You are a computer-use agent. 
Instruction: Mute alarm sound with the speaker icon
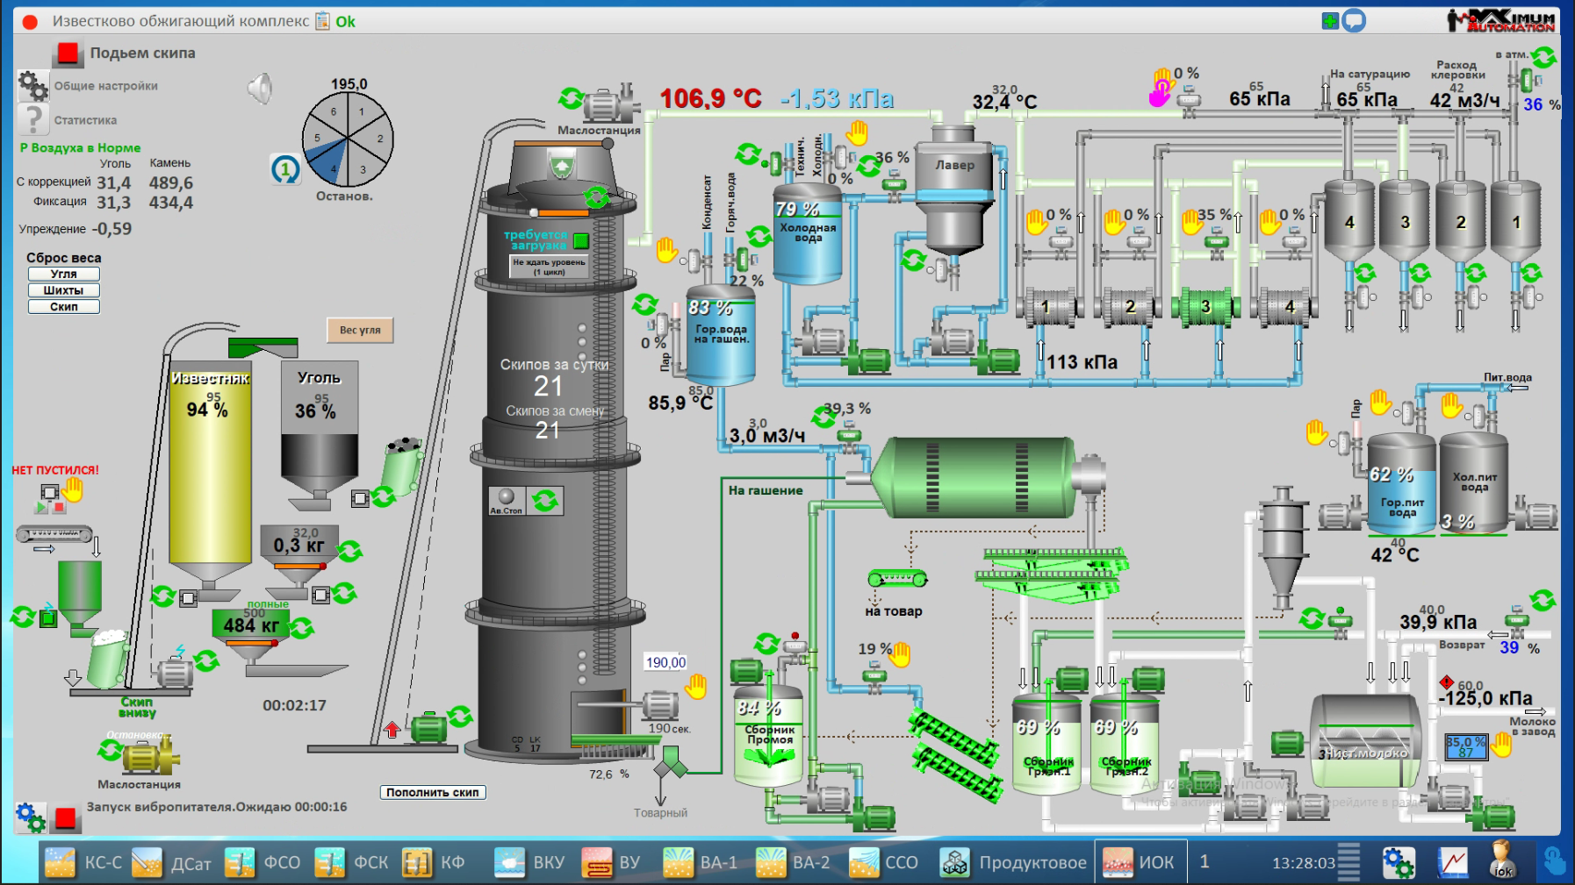click(x=260, y=88)
